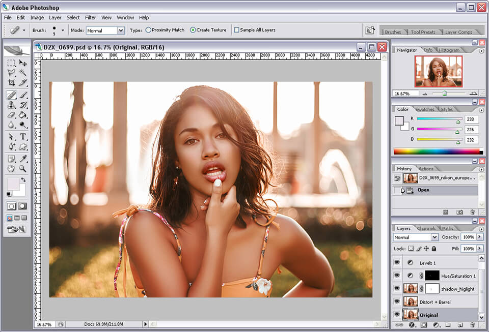489x332 pixels.
Task: Open the Opacity dropdown arrow
Action: [479, 237]
